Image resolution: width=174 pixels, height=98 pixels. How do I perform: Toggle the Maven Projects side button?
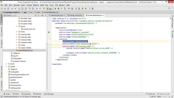click(x=172, y=22)
